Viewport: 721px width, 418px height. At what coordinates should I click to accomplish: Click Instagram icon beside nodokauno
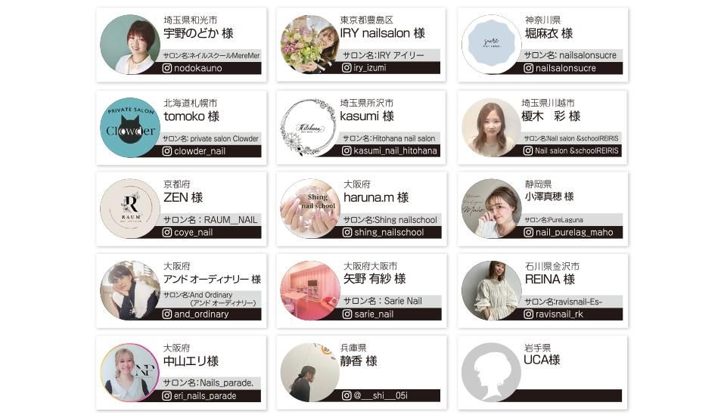167,68
